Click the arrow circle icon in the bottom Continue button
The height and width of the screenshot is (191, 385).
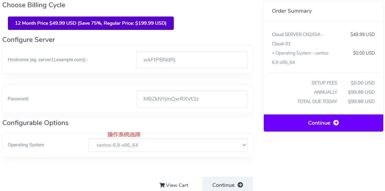pos(240,185)
